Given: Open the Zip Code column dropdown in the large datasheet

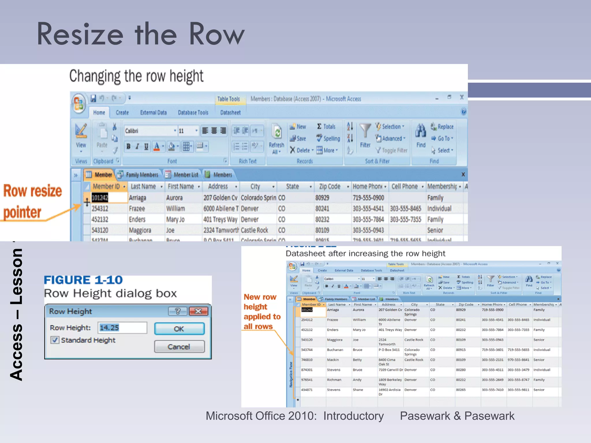Looking at the screenshot, I should point(348,187).
